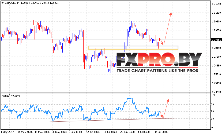Click the 26 May 08:00 time label
The image size is (222, 135).
pyautogui.click(x=60, y=132)
